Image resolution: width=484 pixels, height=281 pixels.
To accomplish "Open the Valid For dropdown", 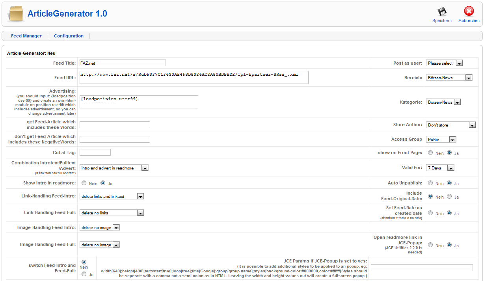I will [x=440, y=168].
